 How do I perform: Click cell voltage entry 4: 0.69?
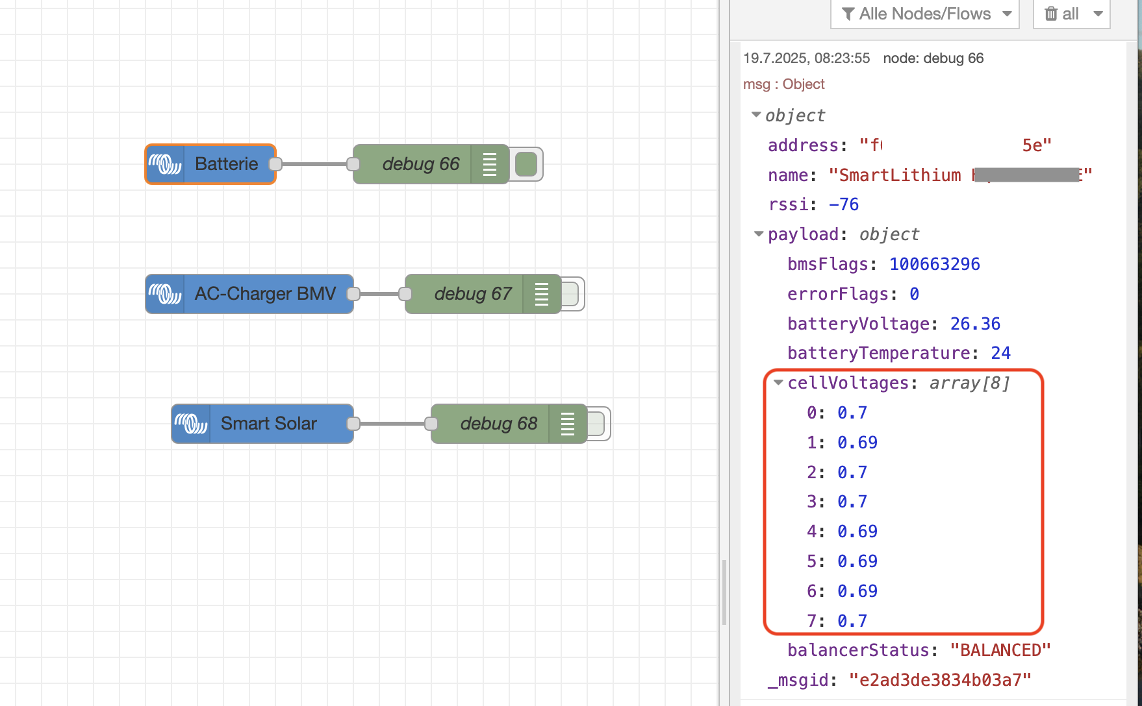(842, 531)
